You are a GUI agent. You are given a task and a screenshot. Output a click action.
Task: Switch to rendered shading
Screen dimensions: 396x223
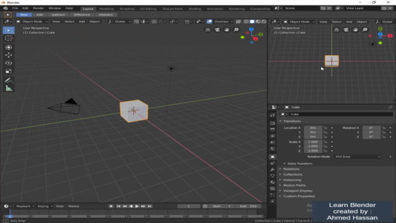[264, 22]
